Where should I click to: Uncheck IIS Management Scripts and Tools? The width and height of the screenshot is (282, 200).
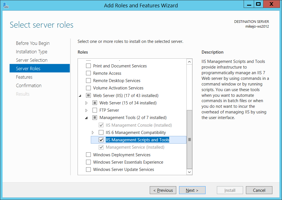pyautogui.click(x=101, y=140)
